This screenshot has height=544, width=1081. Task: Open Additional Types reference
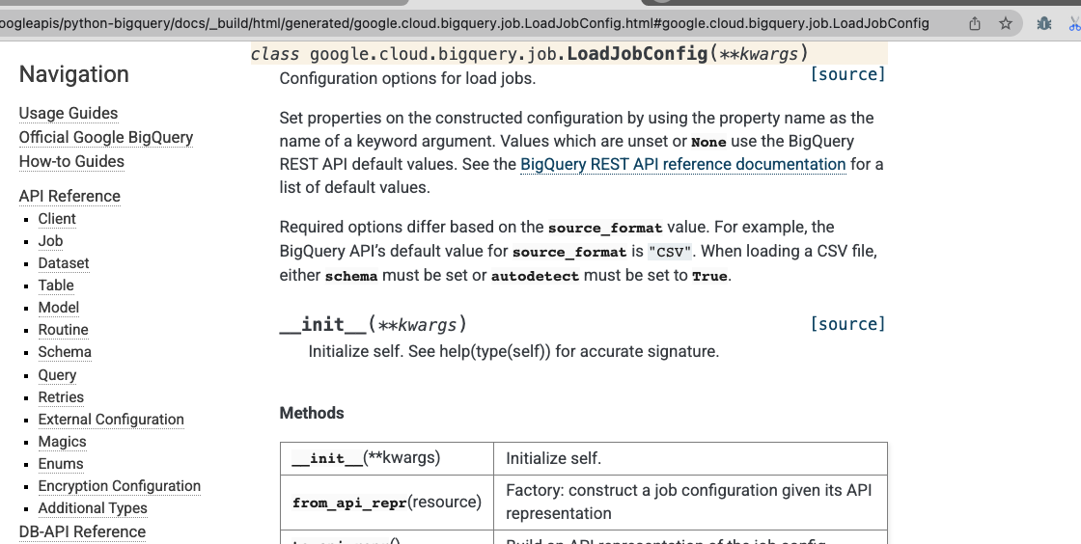(93, 508)
